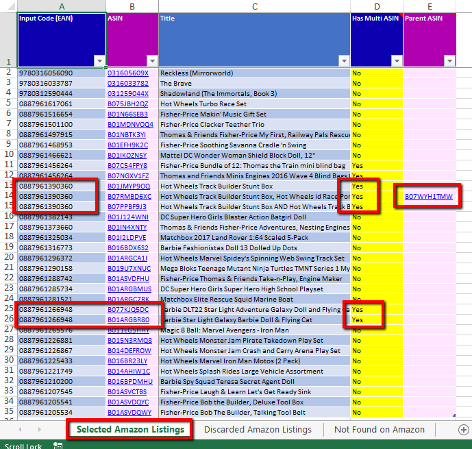
Task: Open ASIN link B01I2LDPVE
Action: pos(127,238)
